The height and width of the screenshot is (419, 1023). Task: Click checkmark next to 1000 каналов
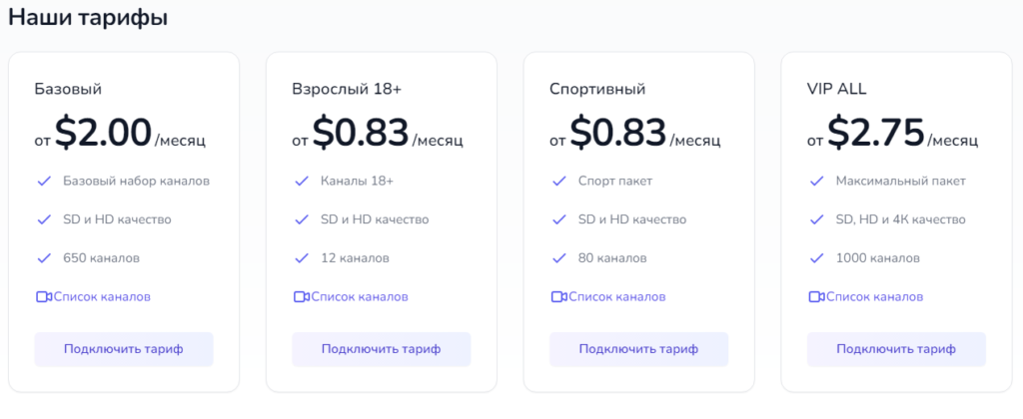coord(817,257)
